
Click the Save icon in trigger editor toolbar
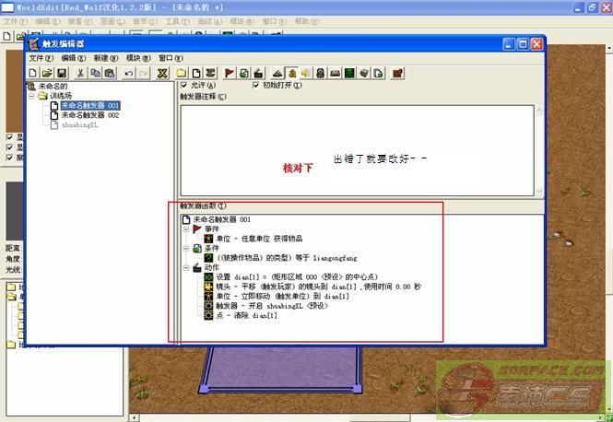[x=62, y=73]
